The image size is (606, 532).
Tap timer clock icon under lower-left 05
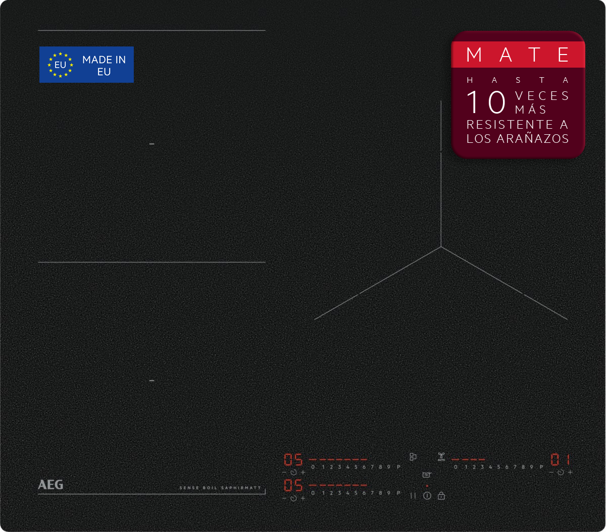pos(293,499)
